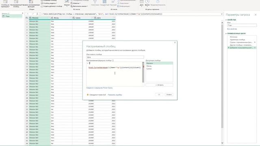Select Магазин in the available columns list
The width and height of the screenshot is (260, 146).
(x=159, y=63)
